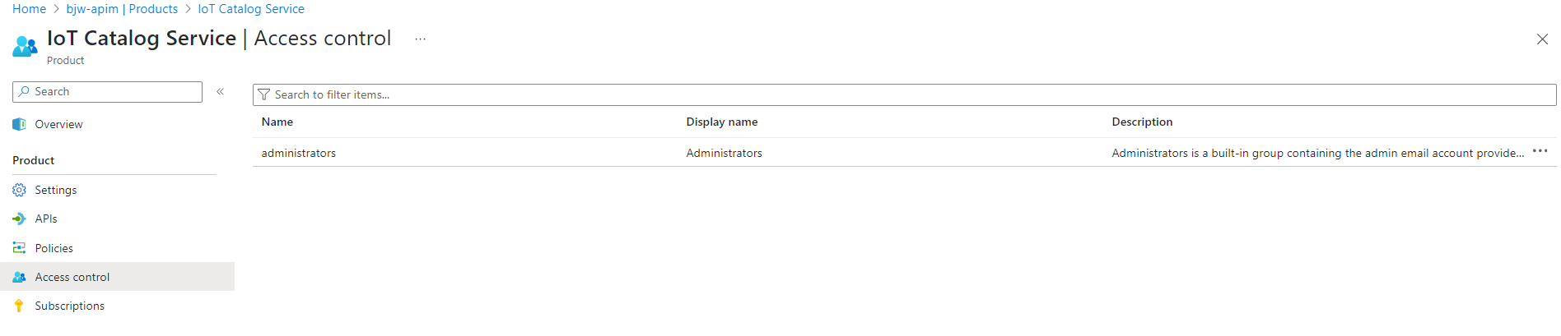
Task: Click the Access control people icon
Action: coord(19,277)
